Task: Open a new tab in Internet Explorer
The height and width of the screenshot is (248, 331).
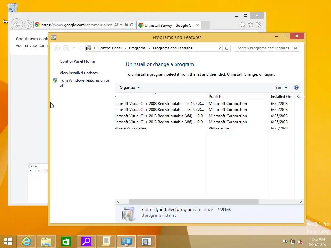Action: pyautogui.click(x=206, y=25)
